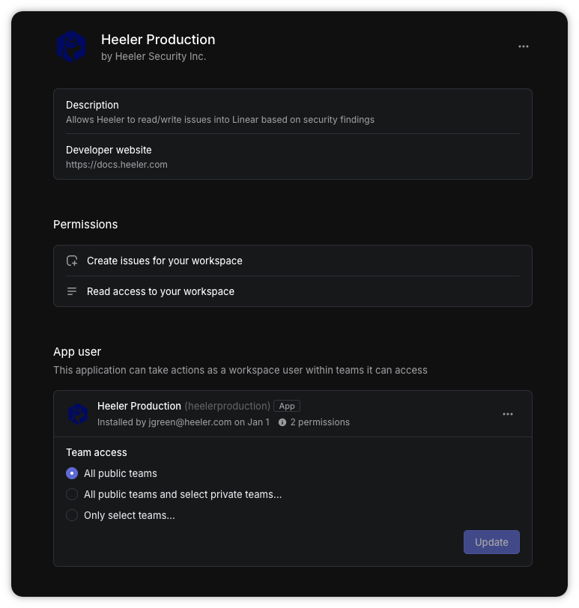Select the Only select teams radio option

72,515
